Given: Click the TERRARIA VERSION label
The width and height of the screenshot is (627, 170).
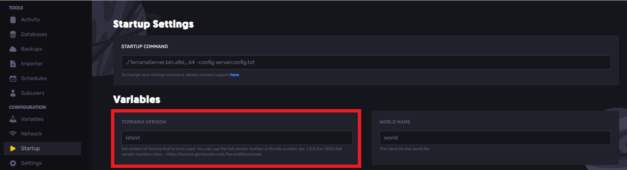Looking at the screenshot, I should pyautogui.click(x=144, y=122).
